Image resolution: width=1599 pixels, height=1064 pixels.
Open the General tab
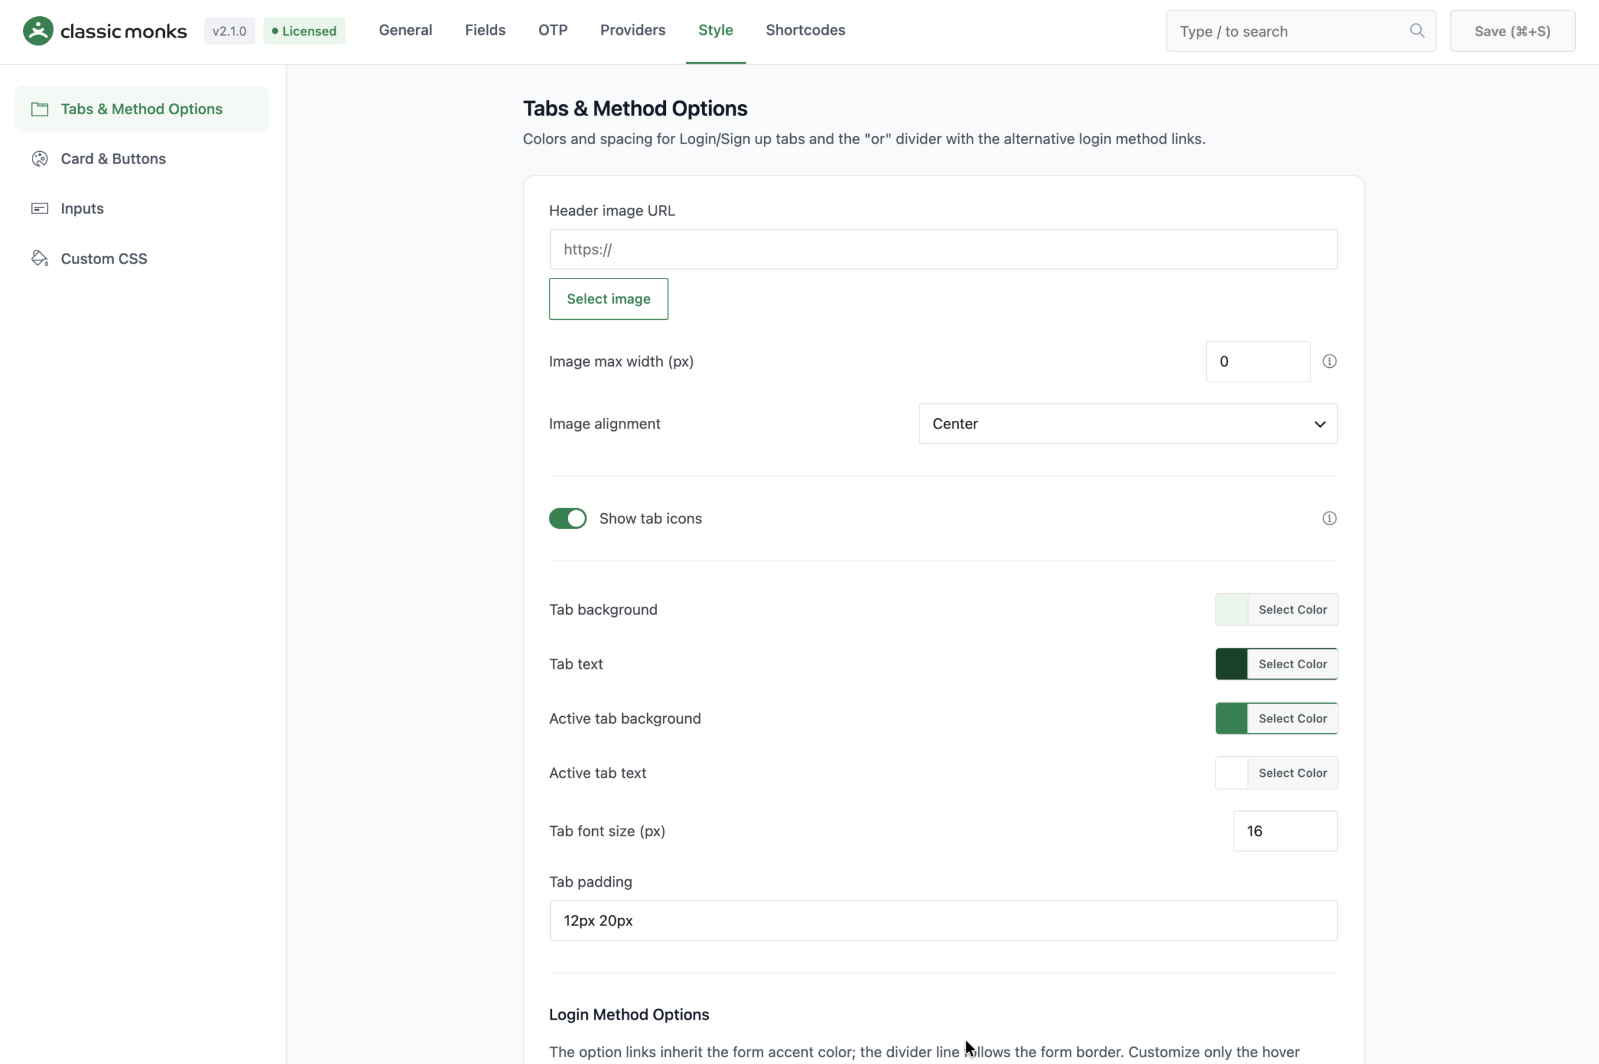click(405, 31)
